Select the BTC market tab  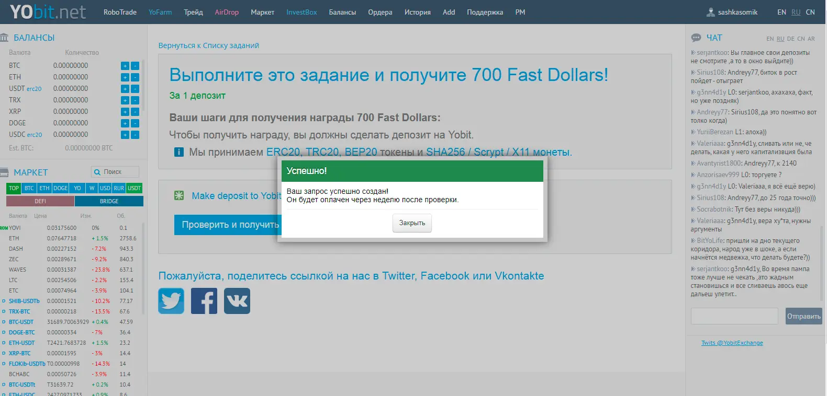(29, 188)
